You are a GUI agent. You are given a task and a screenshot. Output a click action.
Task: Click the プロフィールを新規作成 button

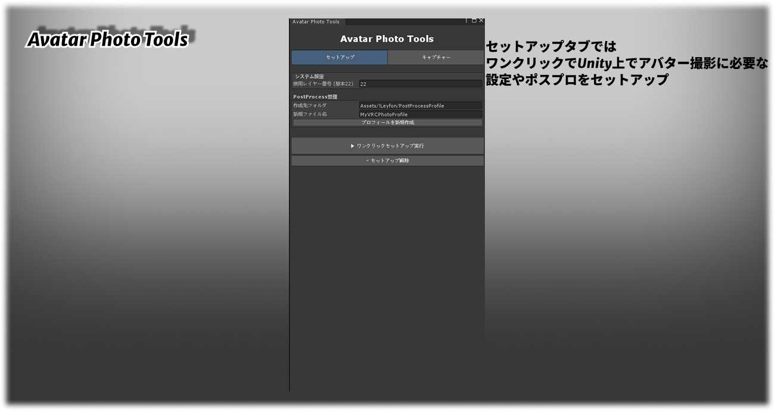tap(387, 123)
